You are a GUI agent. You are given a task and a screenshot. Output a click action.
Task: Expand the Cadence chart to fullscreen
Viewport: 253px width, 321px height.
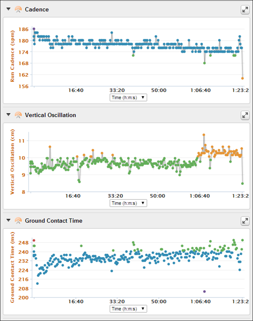tap(245, 10)
